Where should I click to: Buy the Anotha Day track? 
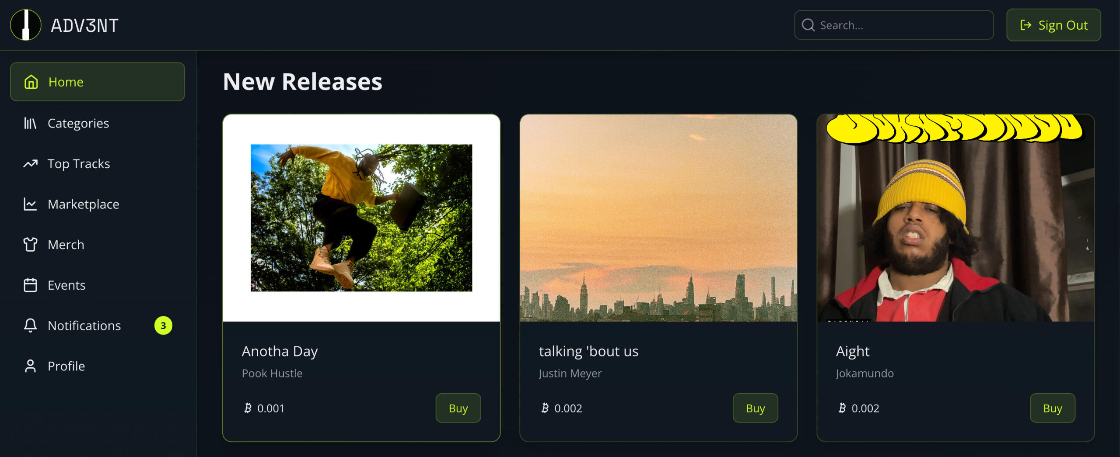click(458, 408)
